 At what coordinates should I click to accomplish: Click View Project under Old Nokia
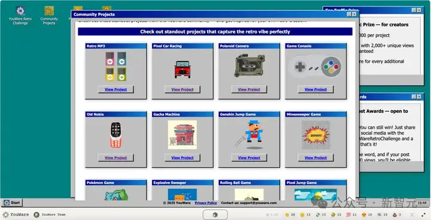tap(116, 158)
